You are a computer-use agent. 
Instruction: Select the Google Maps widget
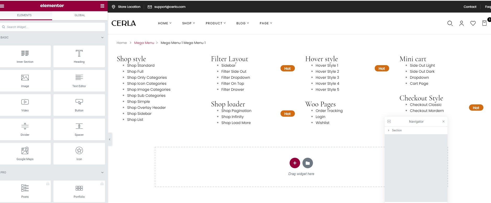coord(25,154)
